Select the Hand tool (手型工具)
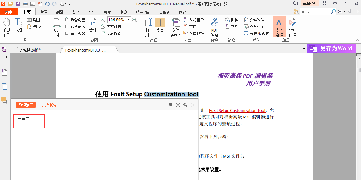 tap(6, 27)
